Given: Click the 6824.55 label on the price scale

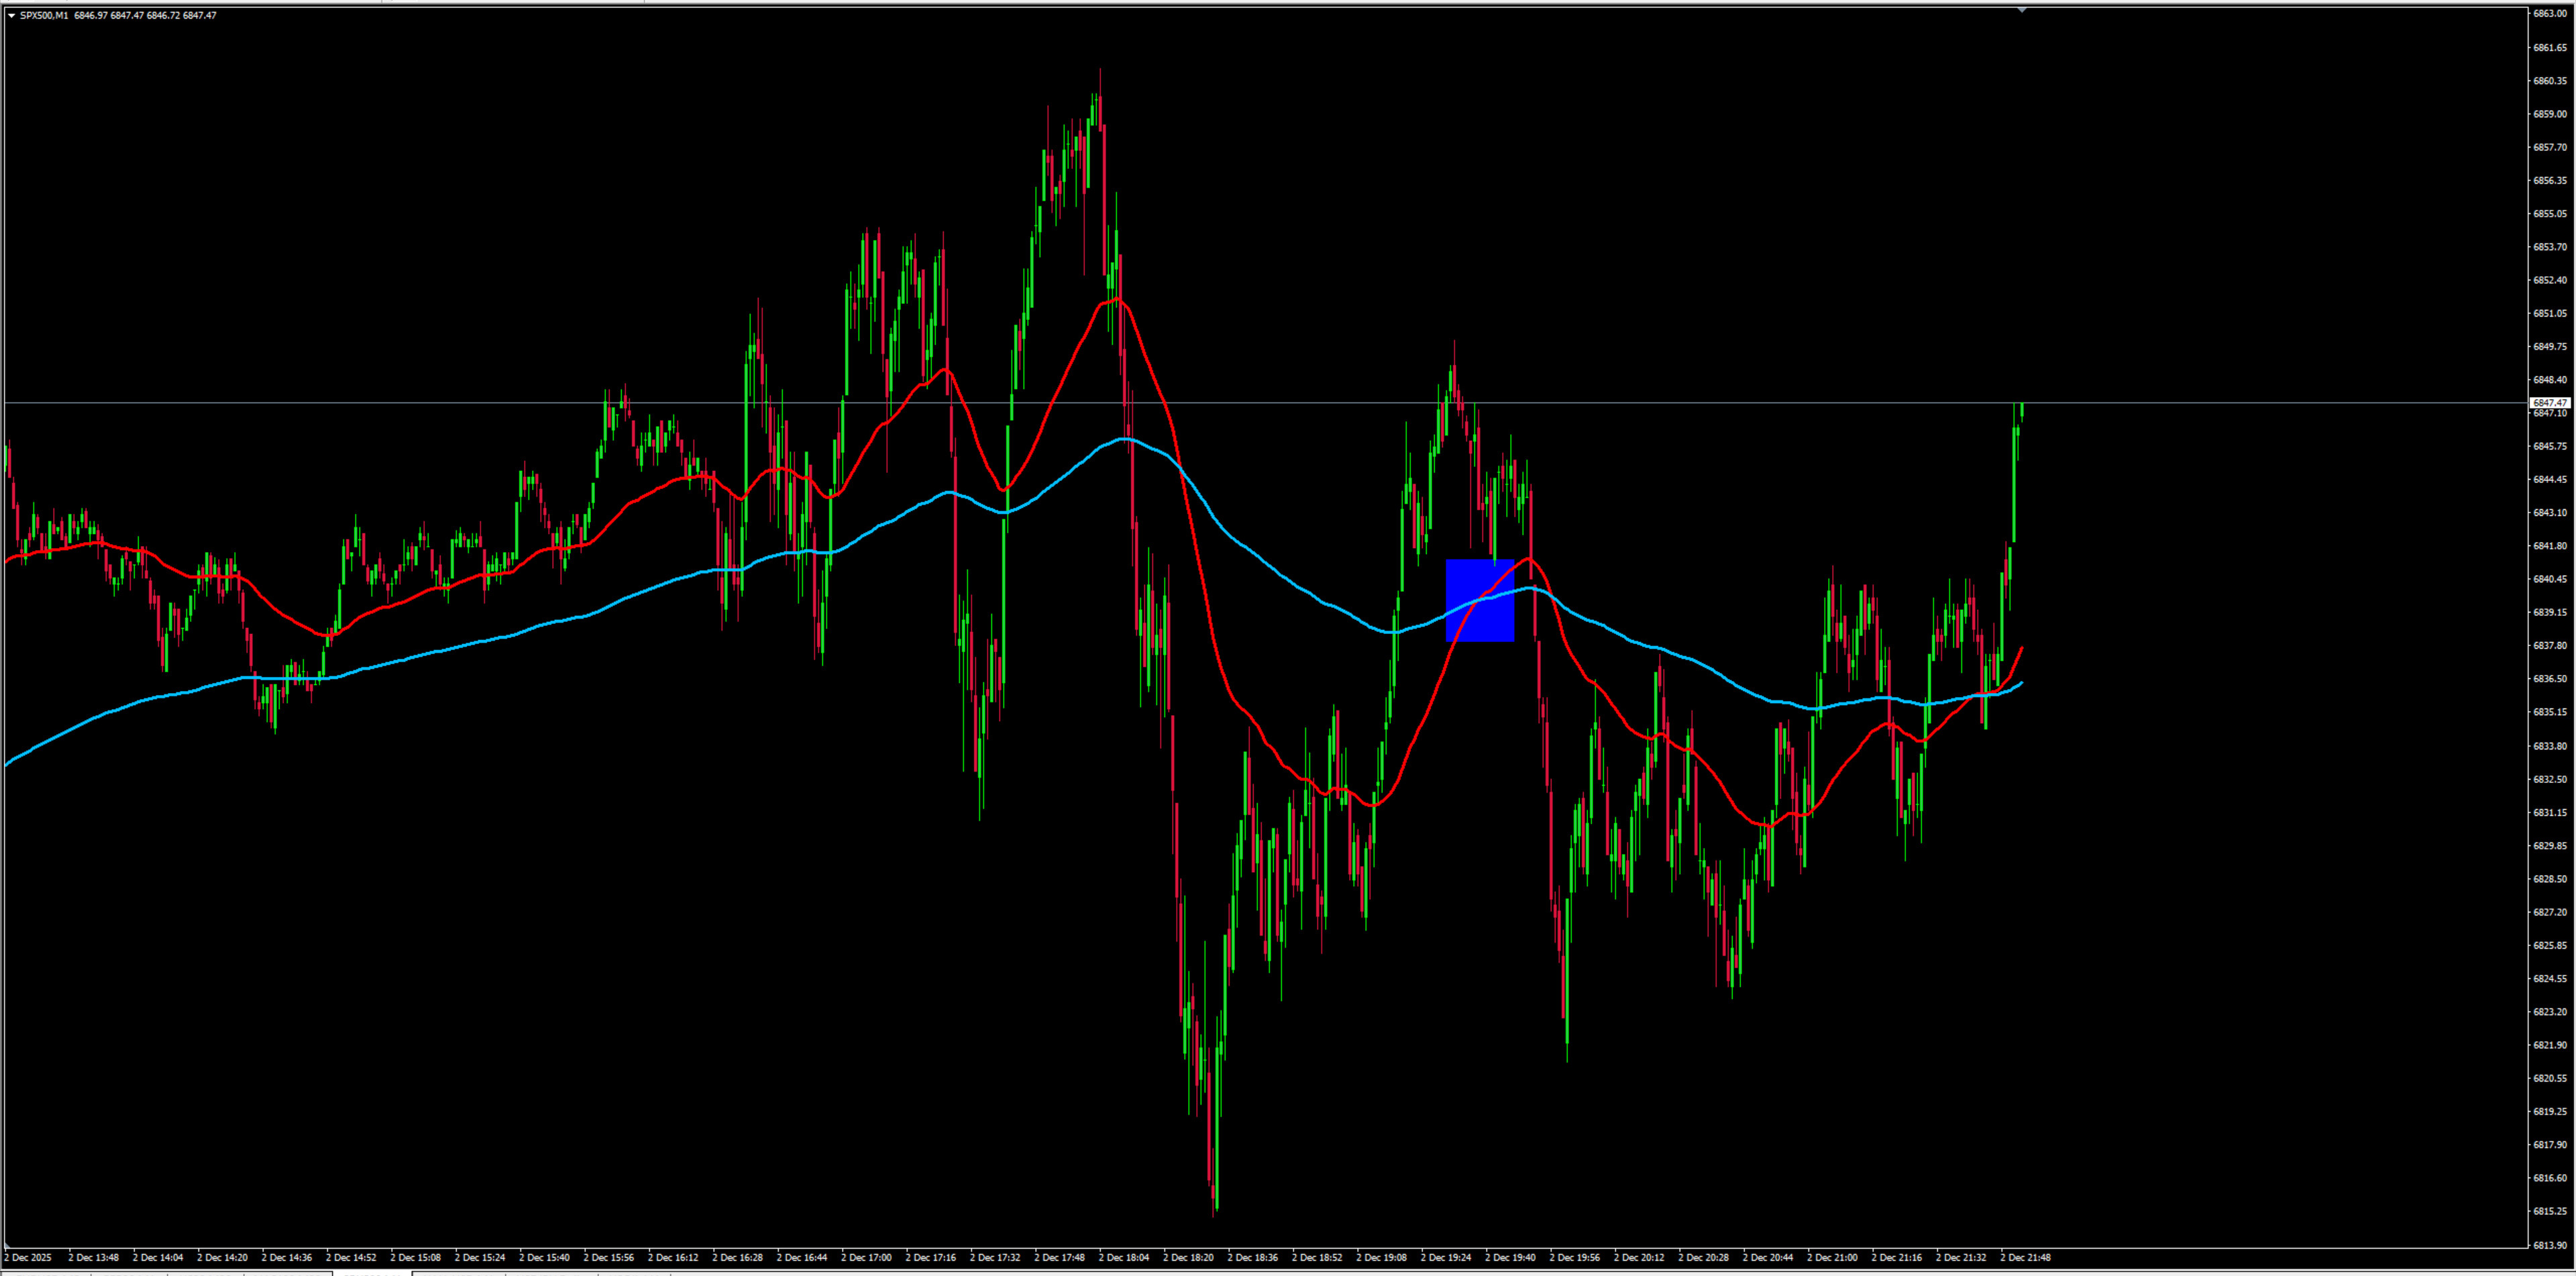Looking at the screenshot, I should tap(2549, 978).
